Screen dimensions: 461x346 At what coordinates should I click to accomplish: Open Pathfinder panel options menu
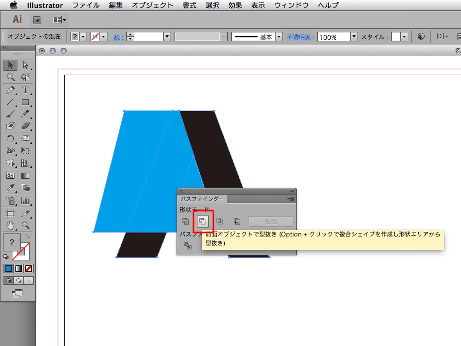coord(291,199)
